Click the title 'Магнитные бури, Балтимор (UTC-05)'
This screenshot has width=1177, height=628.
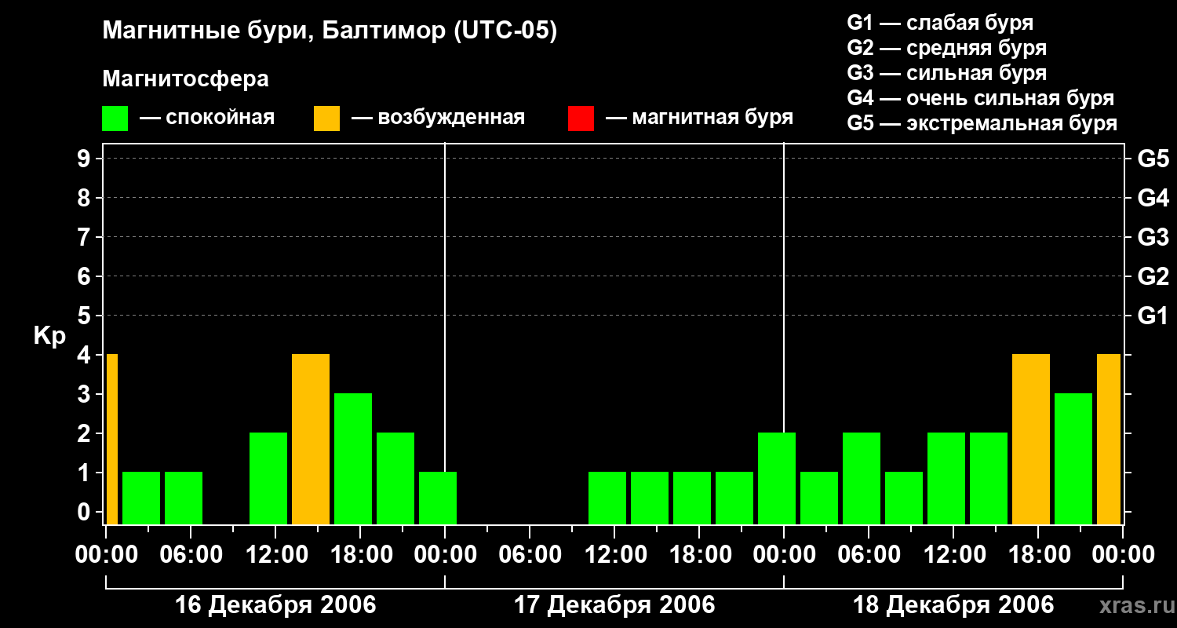(330, 31)
